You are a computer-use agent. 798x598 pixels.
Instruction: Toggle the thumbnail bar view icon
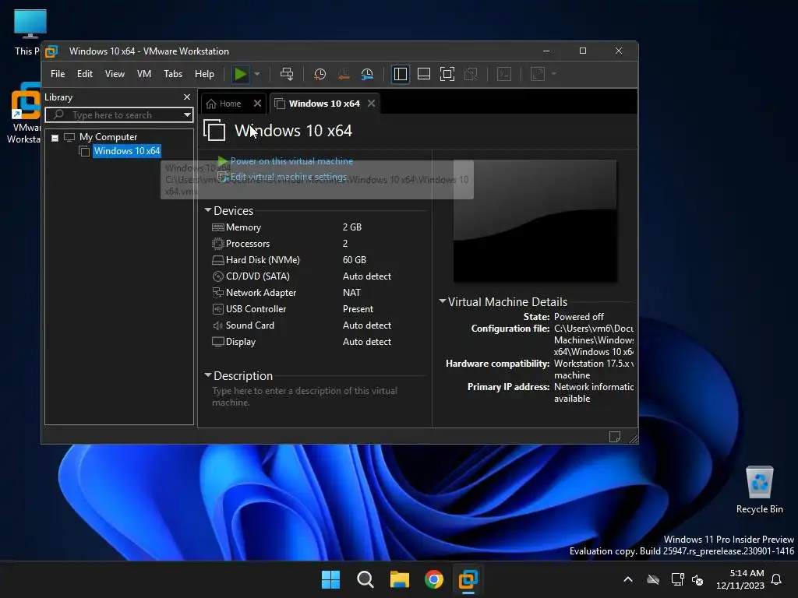click(x=424, y=74)
